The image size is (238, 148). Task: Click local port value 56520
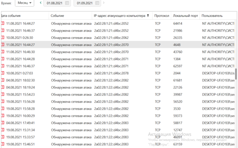pyautogui.click(x=178, y=102)
